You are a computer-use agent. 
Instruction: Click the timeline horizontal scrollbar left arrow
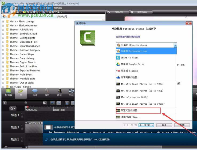pos(26,147)
